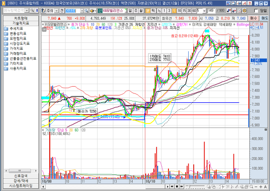This screenshot has width=270, height=191.
Task: Select the ½ interval button
Action: (x=159, y=11)
